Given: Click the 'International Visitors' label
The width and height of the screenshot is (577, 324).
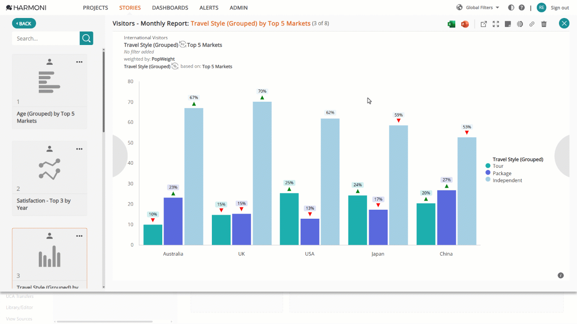Looking at the screenshot, I should 146,38.
